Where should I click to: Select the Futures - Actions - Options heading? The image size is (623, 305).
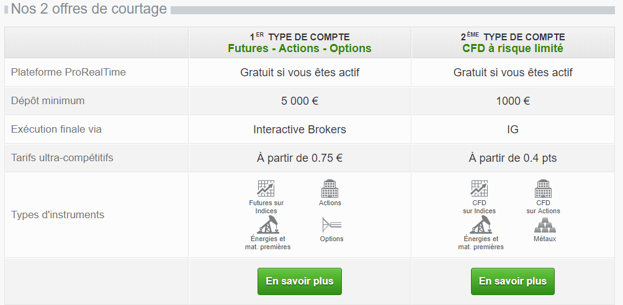(300, 48)
